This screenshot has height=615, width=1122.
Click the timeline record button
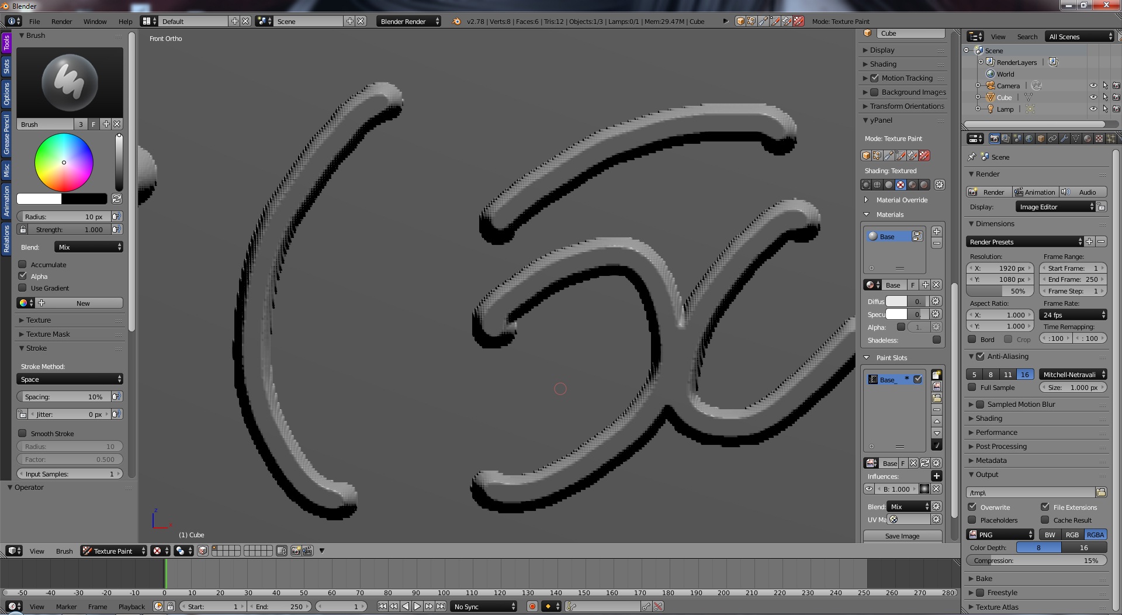coord(532,606)
